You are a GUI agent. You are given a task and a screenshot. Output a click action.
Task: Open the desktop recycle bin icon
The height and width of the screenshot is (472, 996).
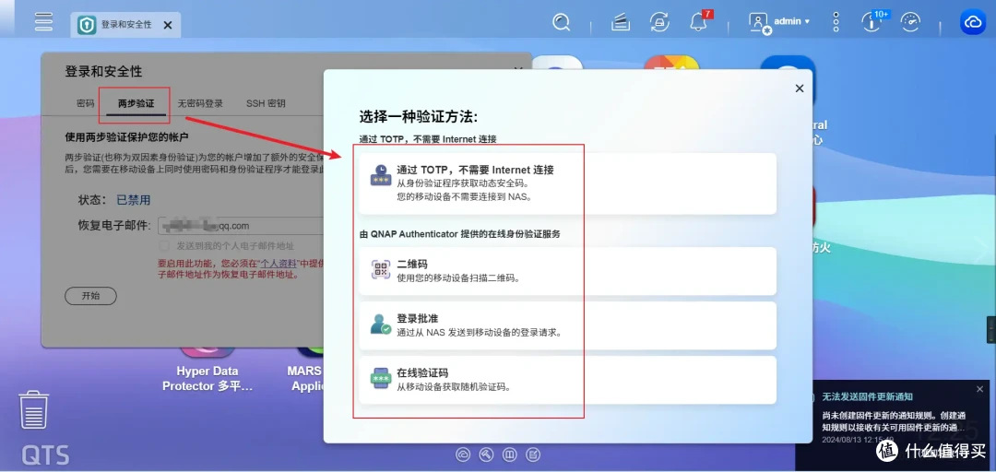tap(33, 409)
